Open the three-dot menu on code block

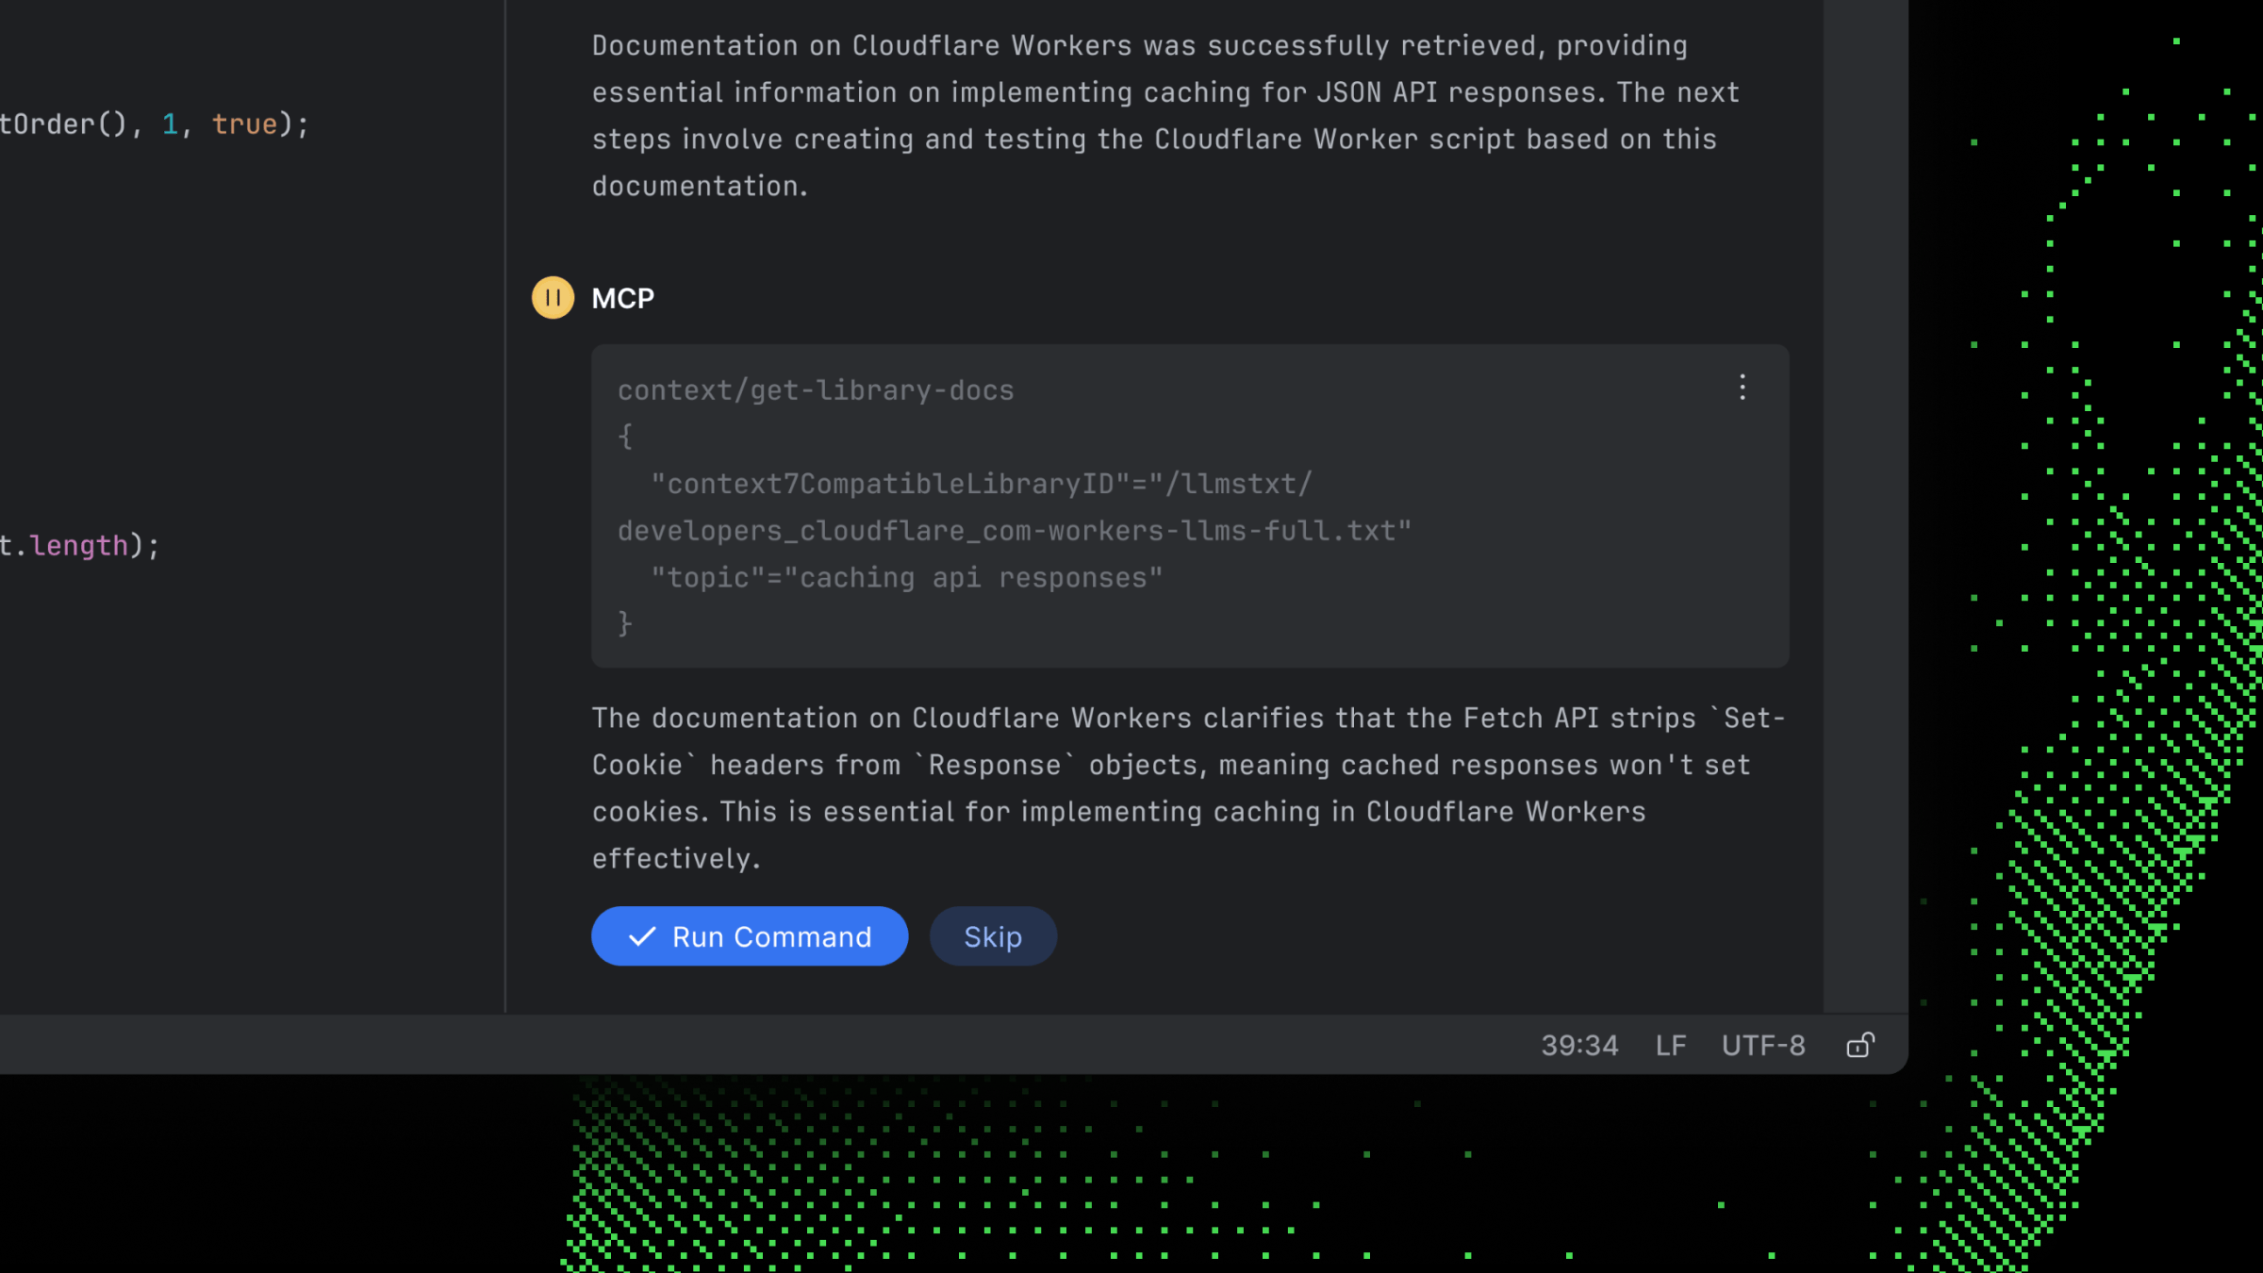1742,388
